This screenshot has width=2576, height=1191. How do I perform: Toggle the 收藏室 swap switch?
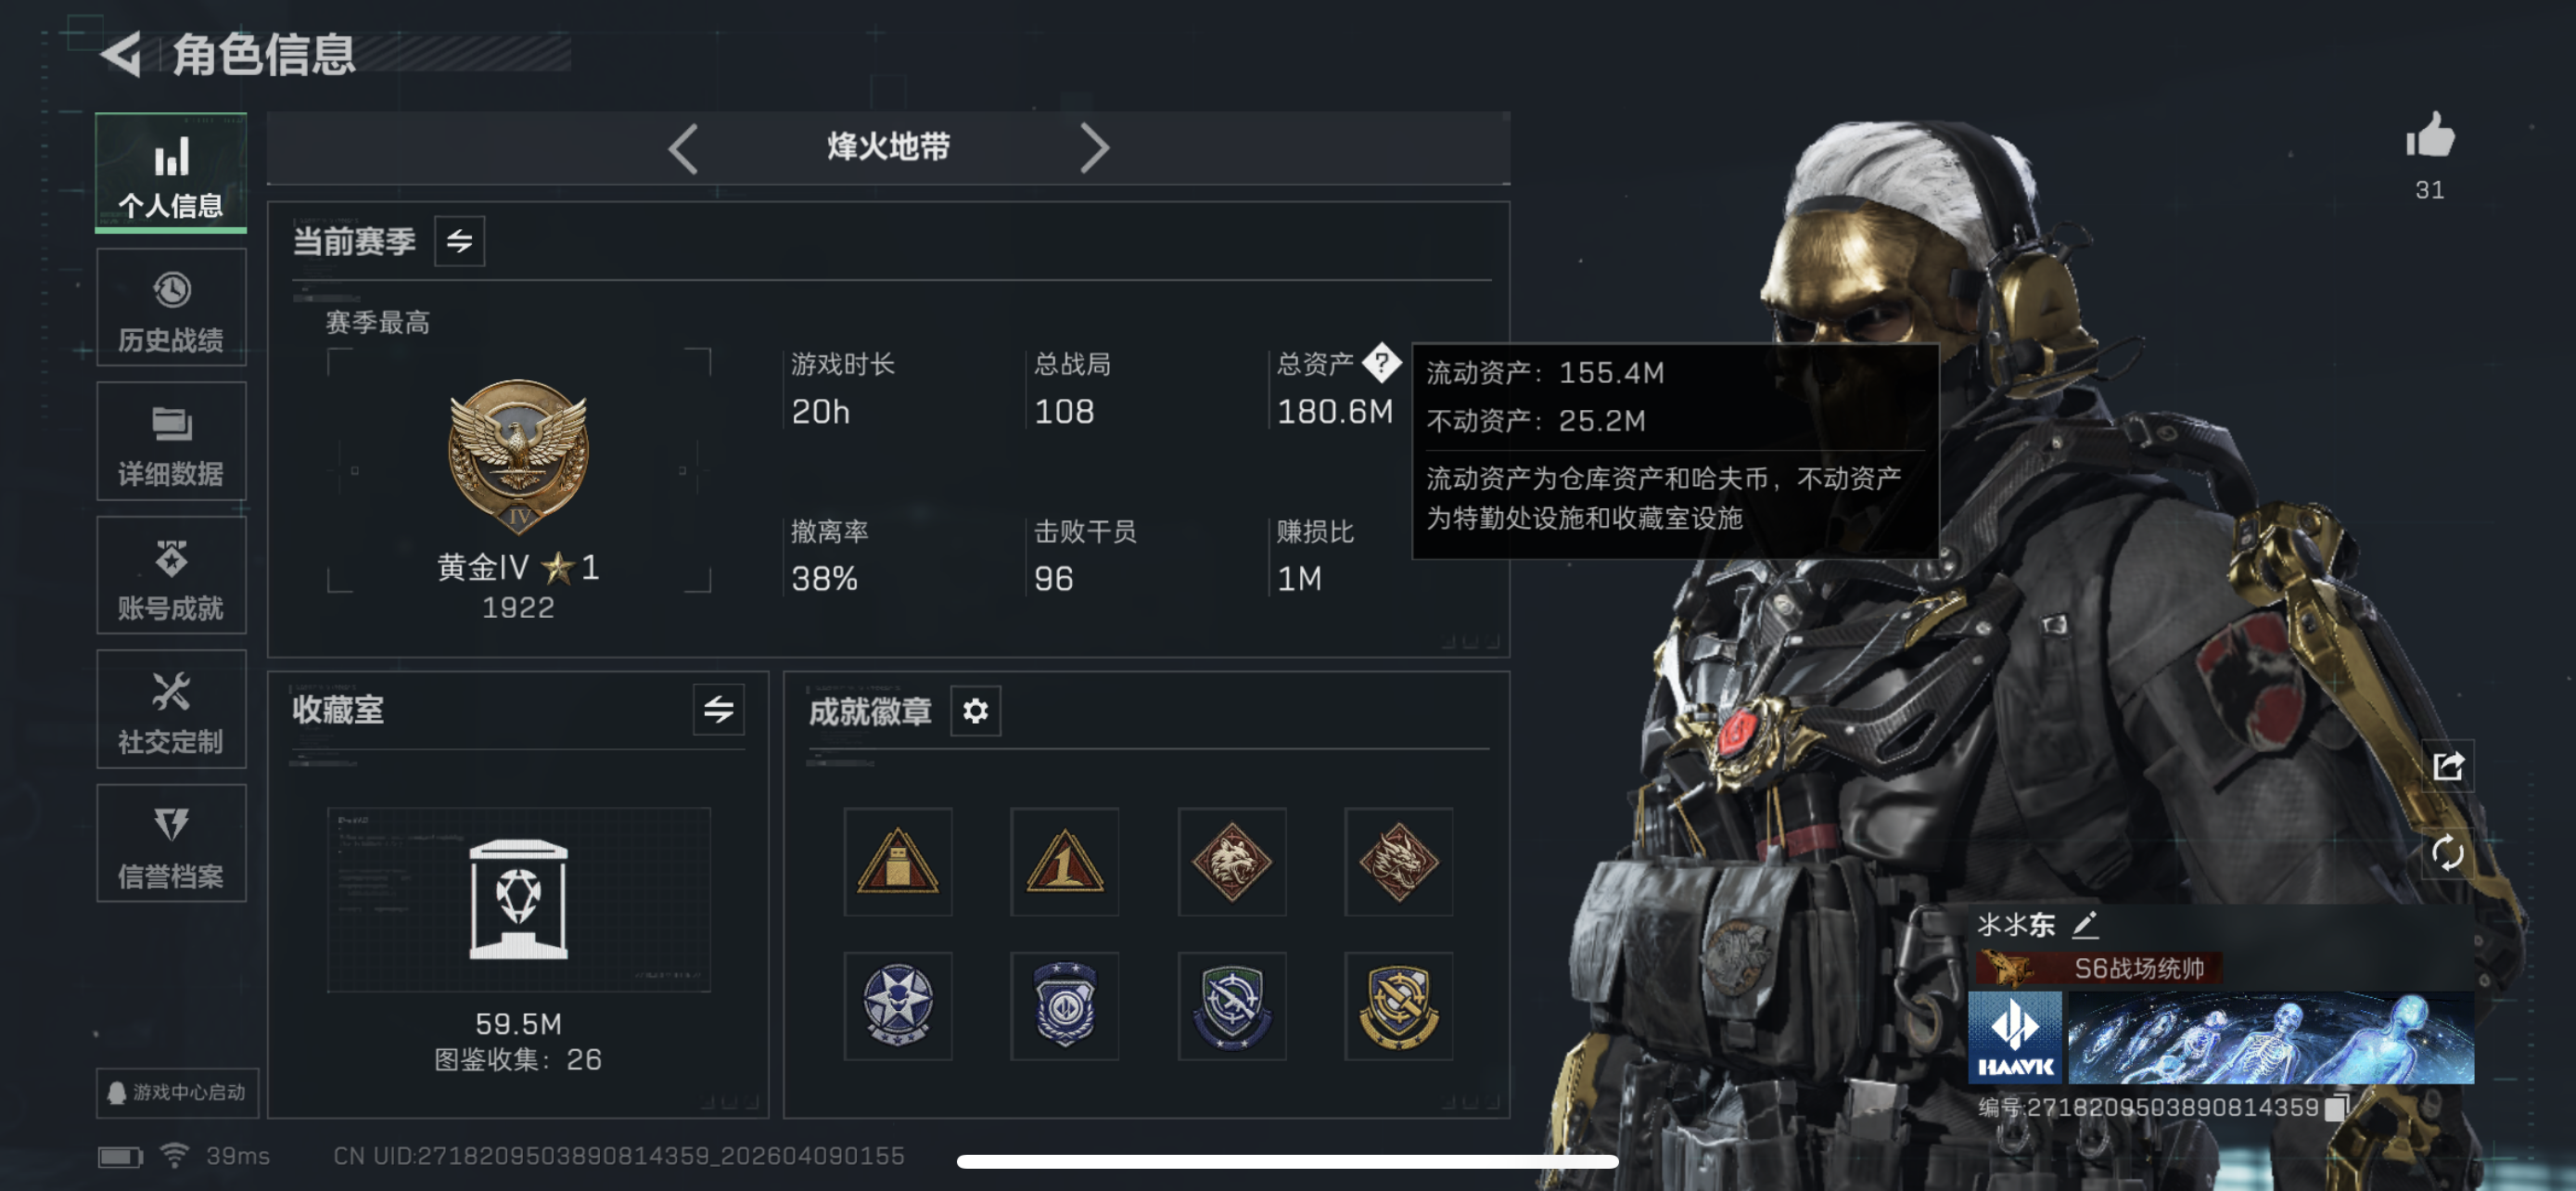[718, 710]
